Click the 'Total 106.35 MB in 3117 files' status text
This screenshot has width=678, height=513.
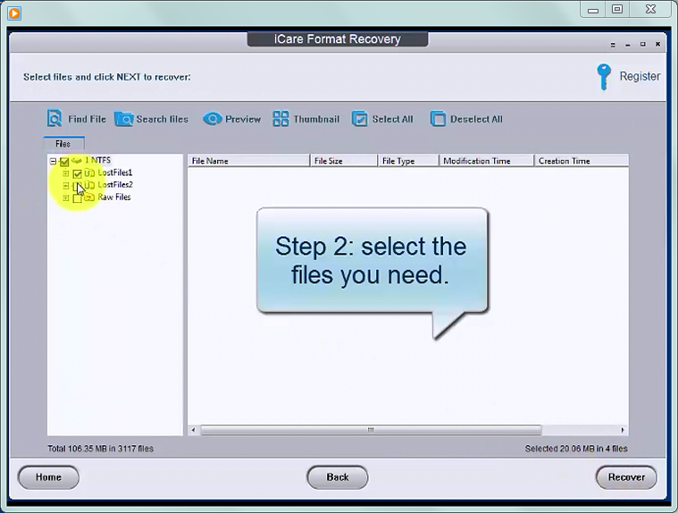pos(100,449)
